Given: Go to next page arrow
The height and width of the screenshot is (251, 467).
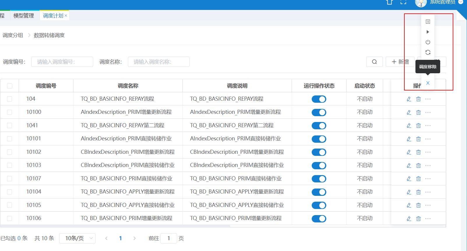Looking at the screenshot, I should tap(134, 238).
